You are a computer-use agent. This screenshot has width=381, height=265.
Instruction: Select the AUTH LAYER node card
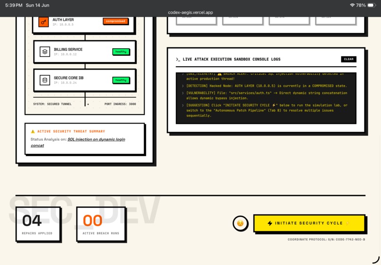[83, 24]
